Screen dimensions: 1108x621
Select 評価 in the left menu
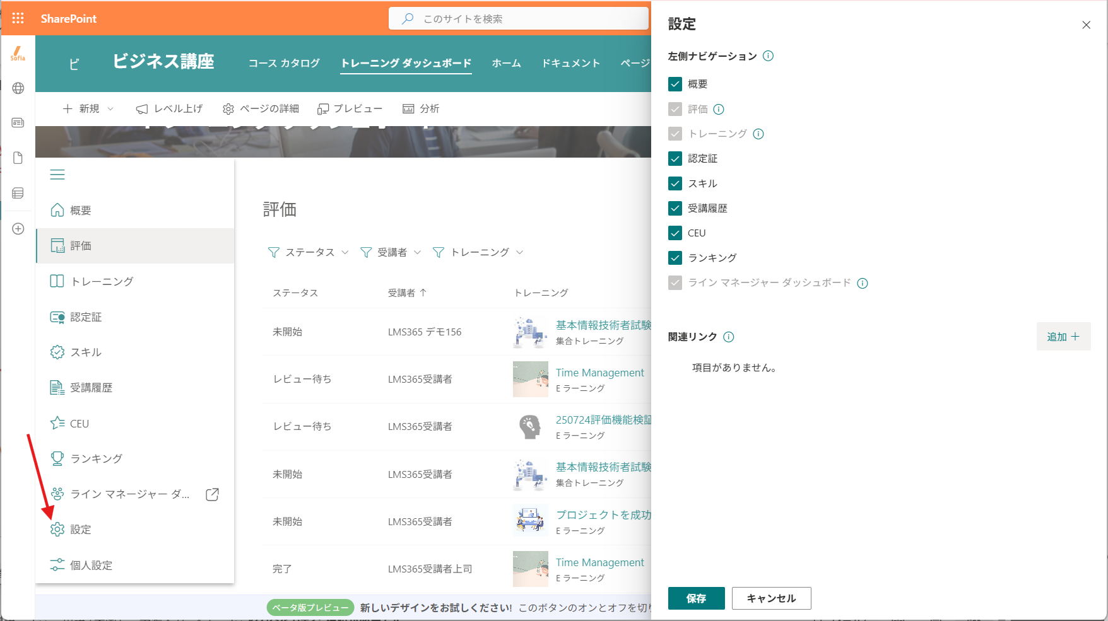point(135,246)
